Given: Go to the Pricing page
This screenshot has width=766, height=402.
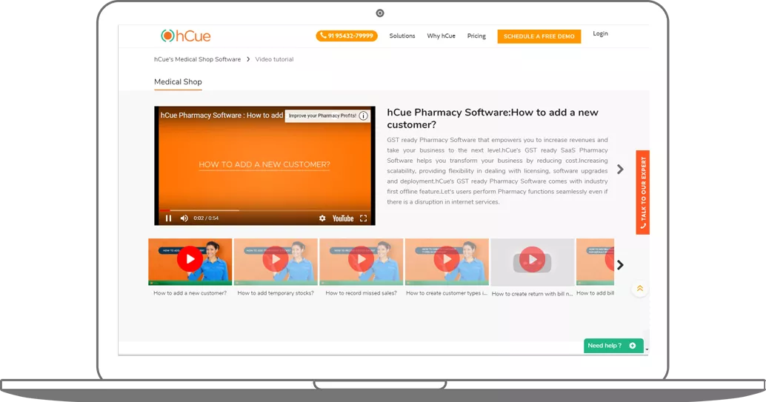Looking at the screenshot, I should tap(476, 36).
